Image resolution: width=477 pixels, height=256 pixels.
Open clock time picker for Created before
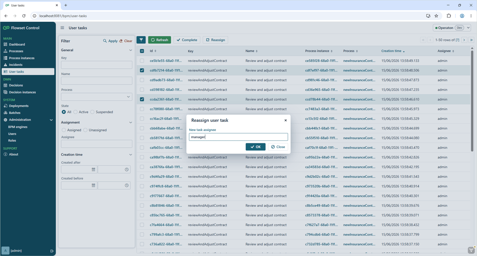click(x=127, y=185)
